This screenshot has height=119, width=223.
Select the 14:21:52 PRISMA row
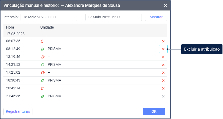coord(79,65)
